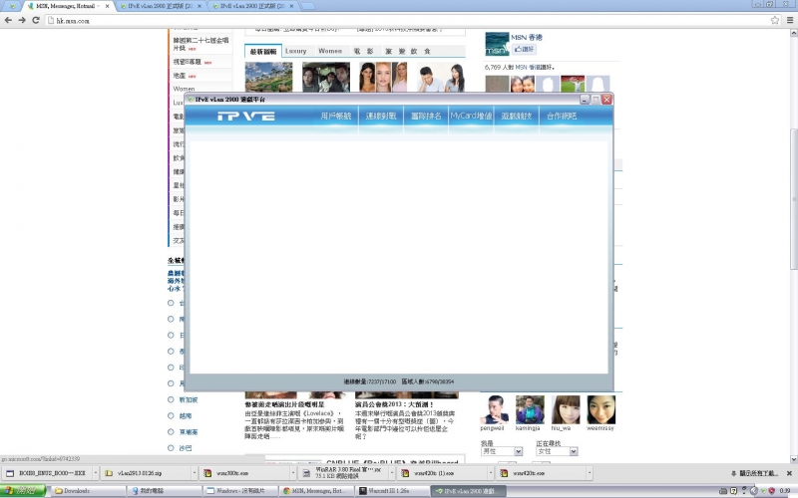Screen dimensions: 798x498
Task: Select the 新加坡 radio option
Action: pyautogui.click(x=171, y=399)
